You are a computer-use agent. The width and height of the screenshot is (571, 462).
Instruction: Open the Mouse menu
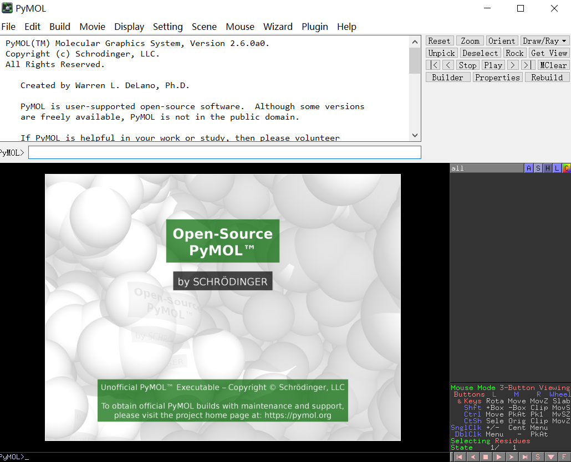(x=240, y=27)
